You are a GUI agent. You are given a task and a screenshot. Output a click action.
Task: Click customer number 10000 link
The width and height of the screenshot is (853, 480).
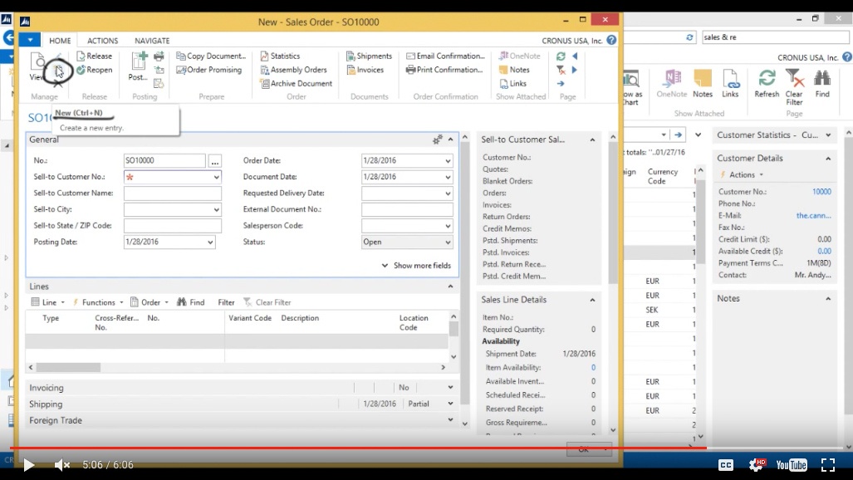(x=821, y=192)
